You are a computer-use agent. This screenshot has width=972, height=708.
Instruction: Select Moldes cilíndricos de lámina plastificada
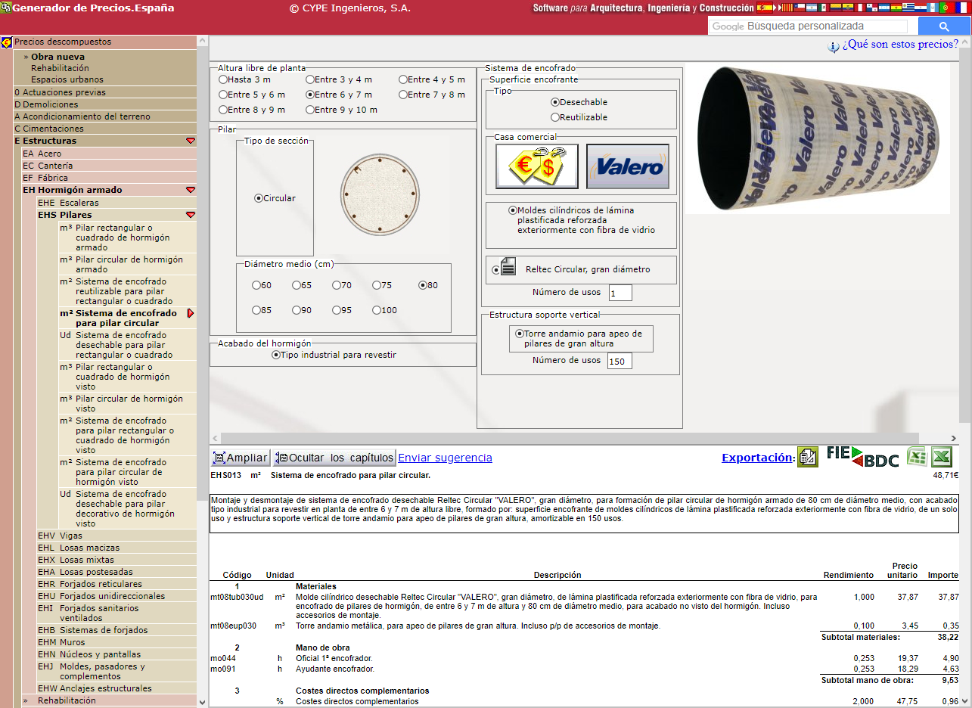(x=513, y=210)
